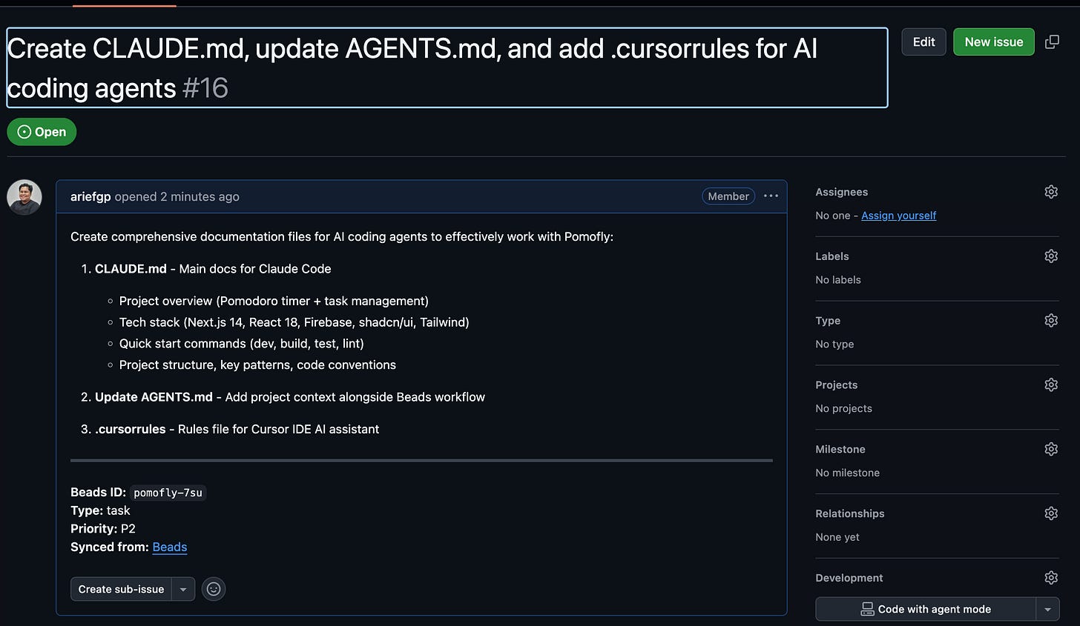
Task: Click the 'No labels' text
Action: (x=838, y=280)
